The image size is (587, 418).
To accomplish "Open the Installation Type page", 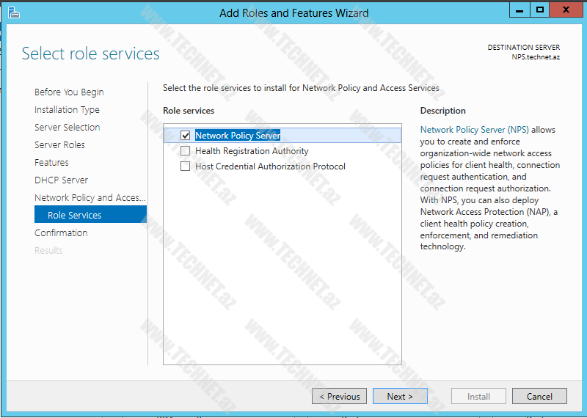I will [67, 110].
